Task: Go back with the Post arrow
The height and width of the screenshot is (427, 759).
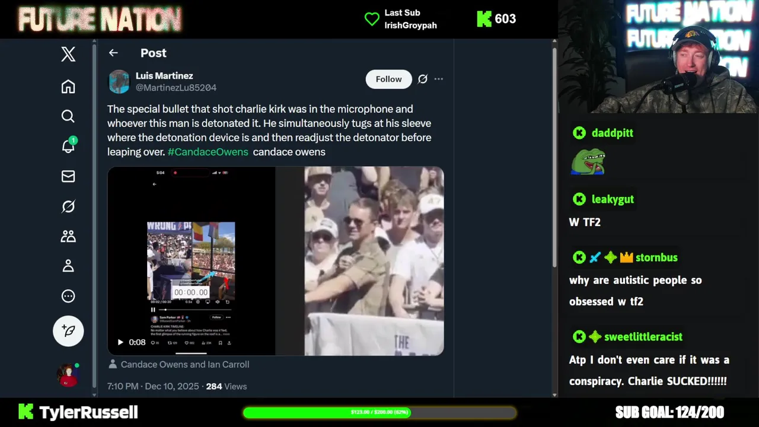Action: click(113, 53)
